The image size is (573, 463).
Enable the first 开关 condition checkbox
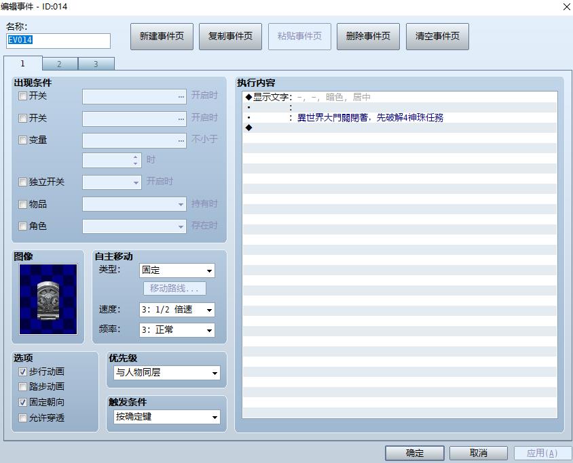pyautogui.click(x=22, y=96)
